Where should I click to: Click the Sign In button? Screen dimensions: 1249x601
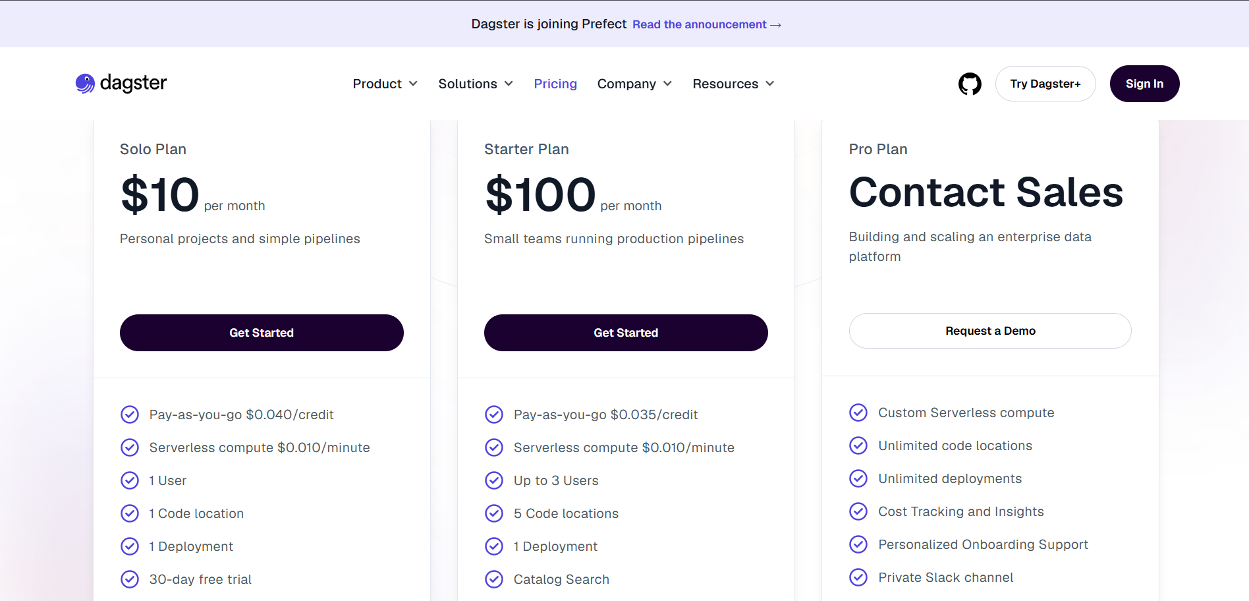(x=1144, y=84)
